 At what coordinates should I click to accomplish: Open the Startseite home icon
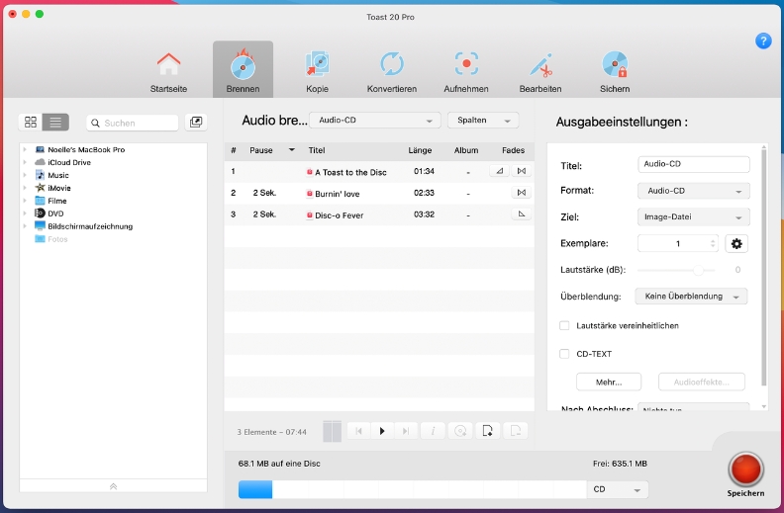[168, 64]
